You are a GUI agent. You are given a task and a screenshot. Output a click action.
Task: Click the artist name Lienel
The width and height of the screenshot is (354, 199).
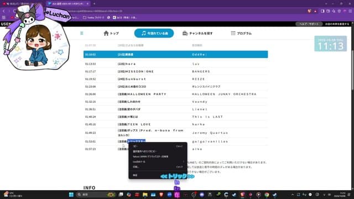click(x=200, y=109)
